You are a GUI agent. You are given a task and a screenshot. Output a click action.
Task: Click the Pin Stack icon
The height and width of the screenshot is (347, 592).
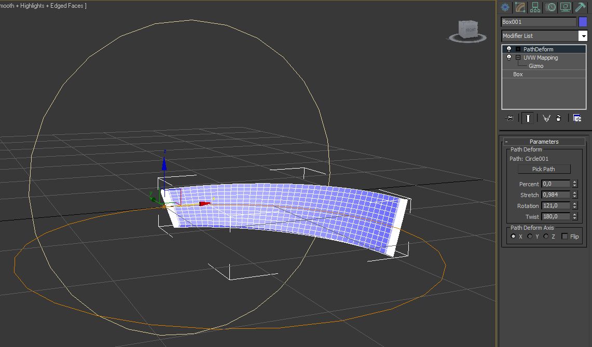point(509,118)
